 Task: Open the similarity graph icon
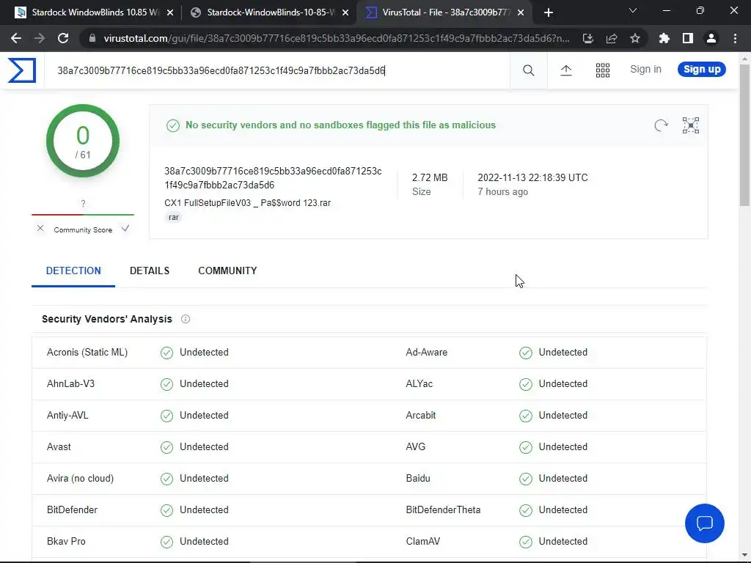click(691, 125)
